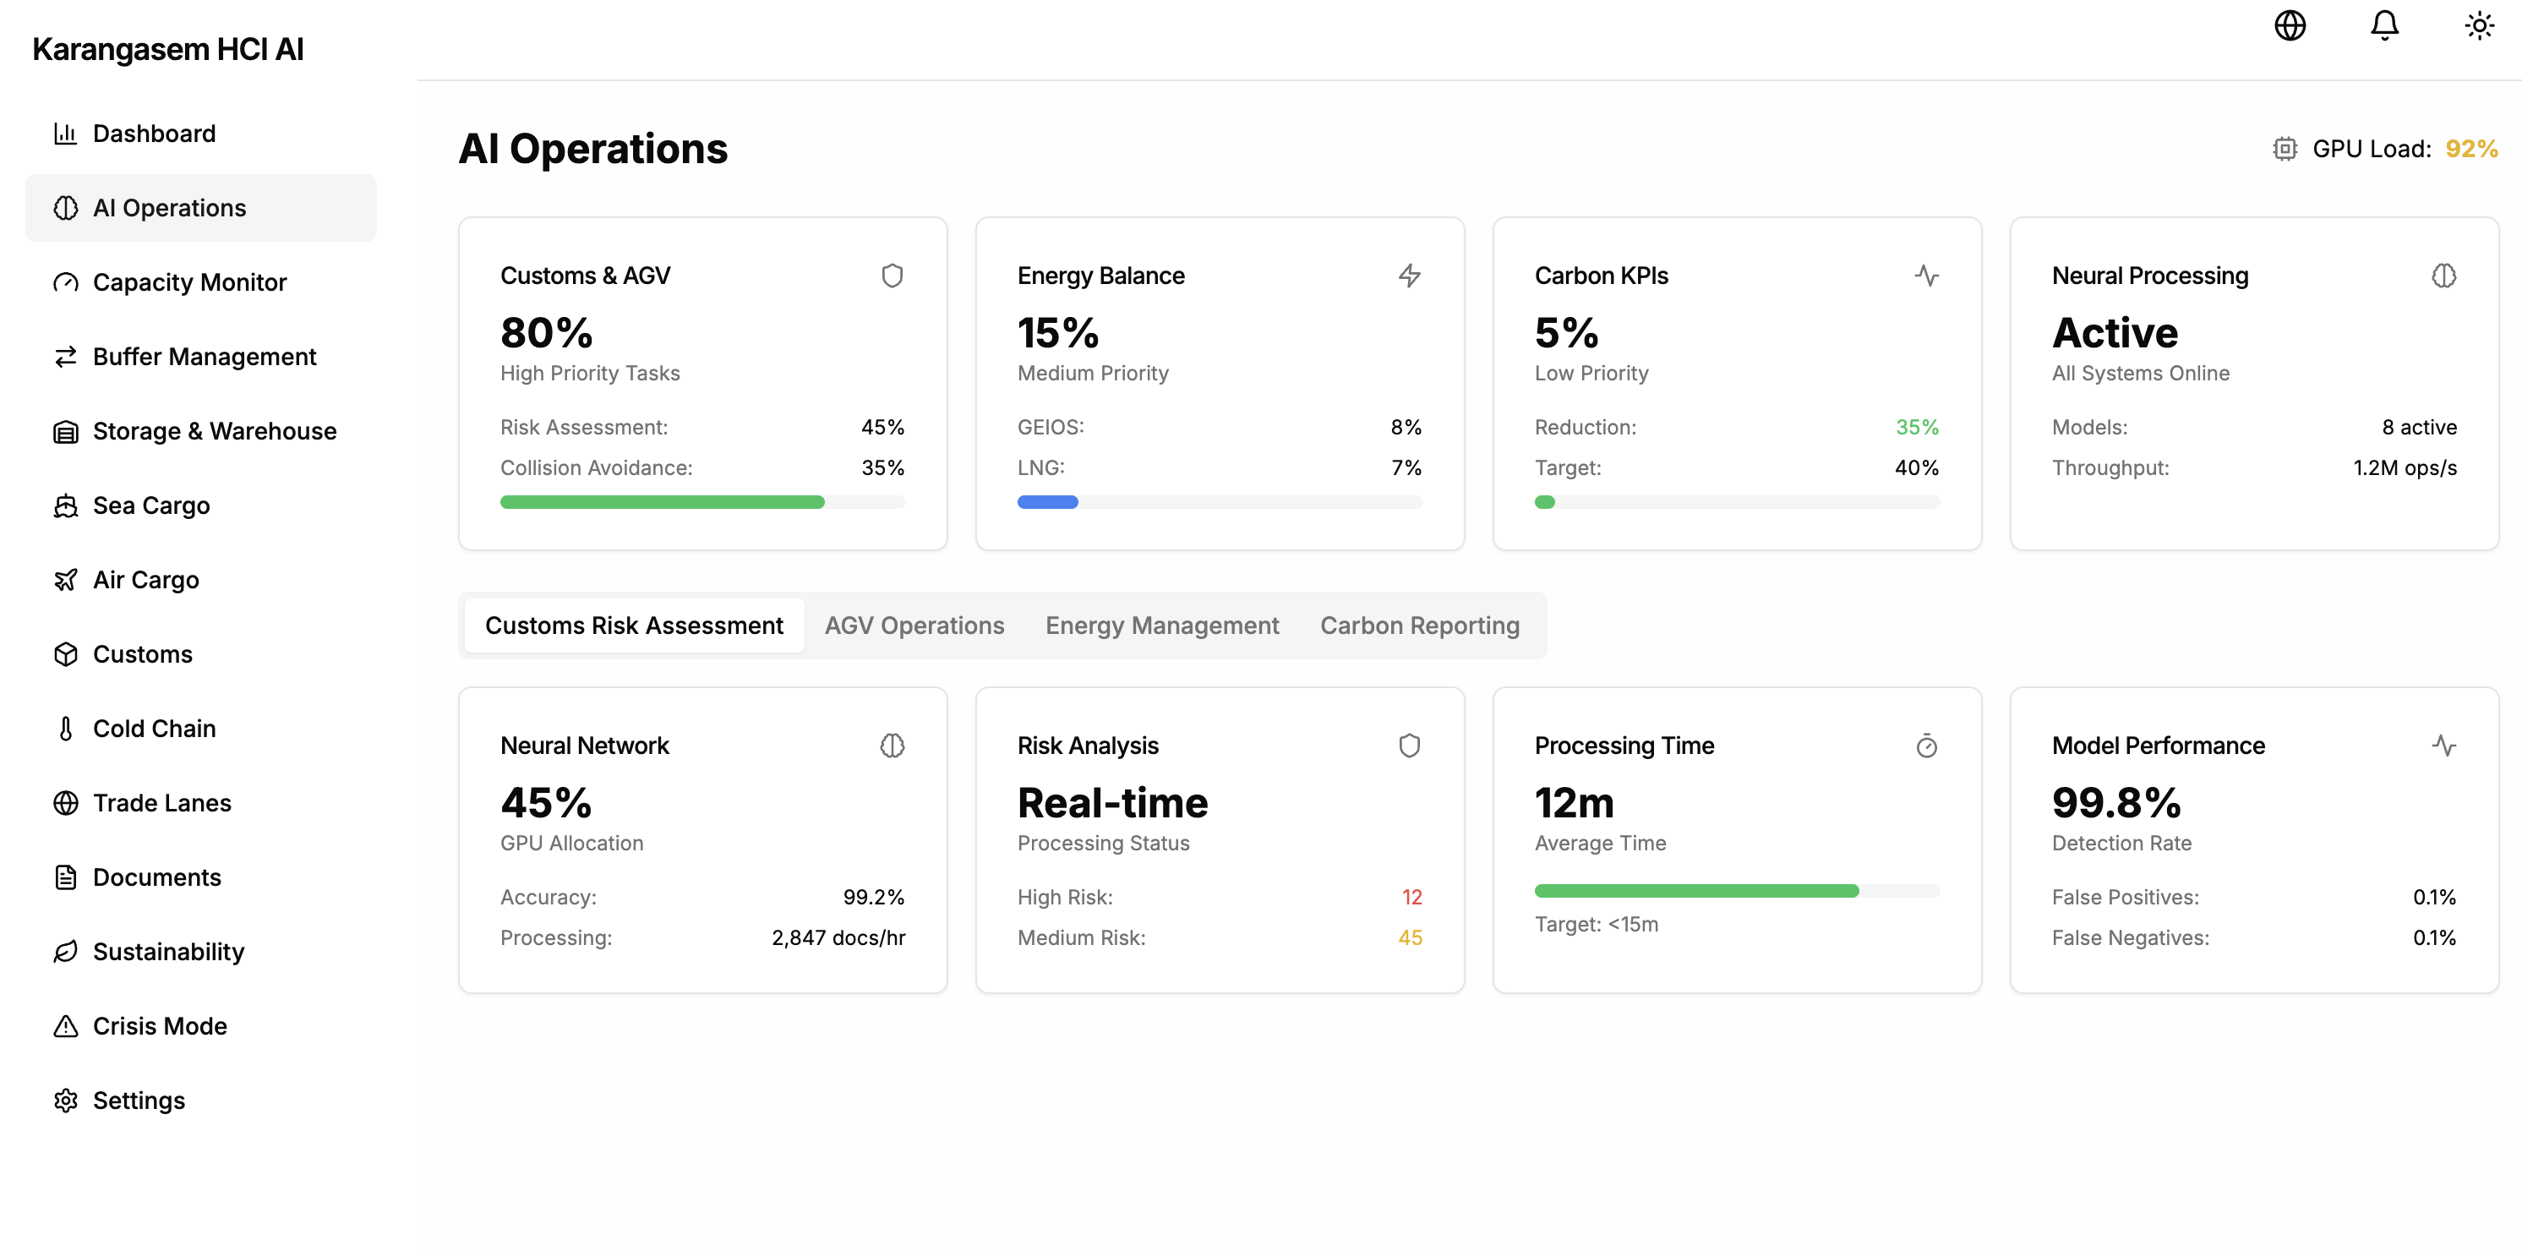Image resolution: width=2522 pixels, height=1251 pixels.
Task: Navigate to Dashboard in the sidebar
Action: pos(154,133)
